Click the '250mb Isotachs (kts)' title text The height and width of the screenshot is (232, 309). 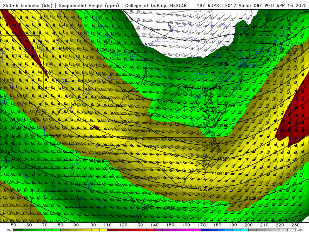click(27, 5)
